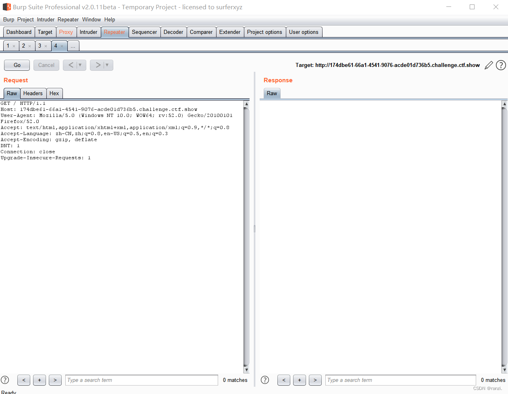The width and height of the screenshot is (508, 394).
Task: Click the Target URL text
Action: pyautogui.click(x=387, y=65)
